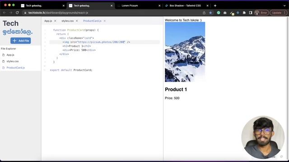Close the active Tech browser tab
This screenshot has width=289, height=162.
[112, 6]
